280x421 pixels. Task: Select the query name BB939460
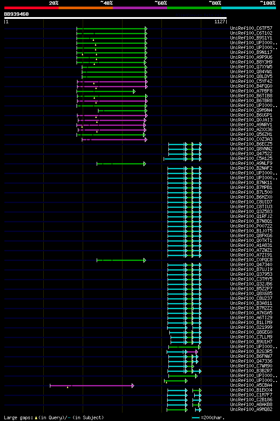coord(16,14)
